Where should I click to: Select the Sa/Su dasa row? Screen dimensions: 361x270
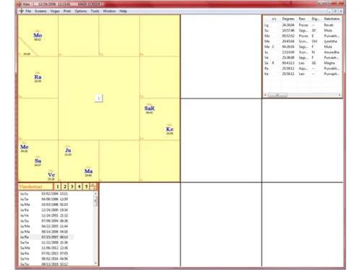[45, 264]
